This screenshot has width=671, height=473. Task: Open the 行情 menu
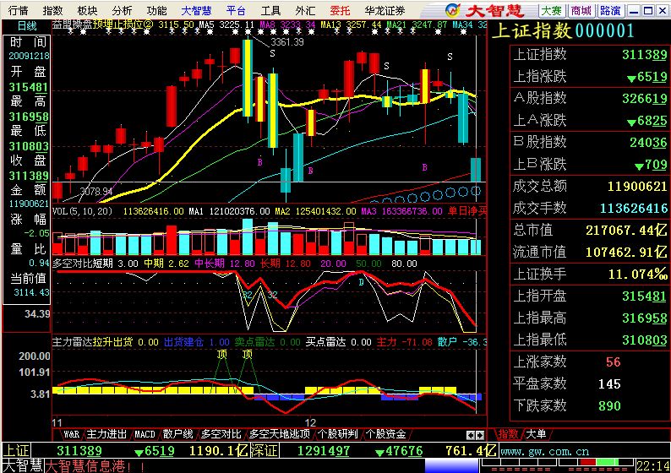click(18, 10)
